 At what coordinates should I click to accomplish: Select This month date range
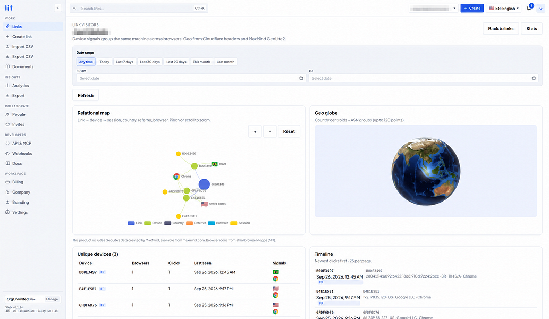click(x=201, y=62)
